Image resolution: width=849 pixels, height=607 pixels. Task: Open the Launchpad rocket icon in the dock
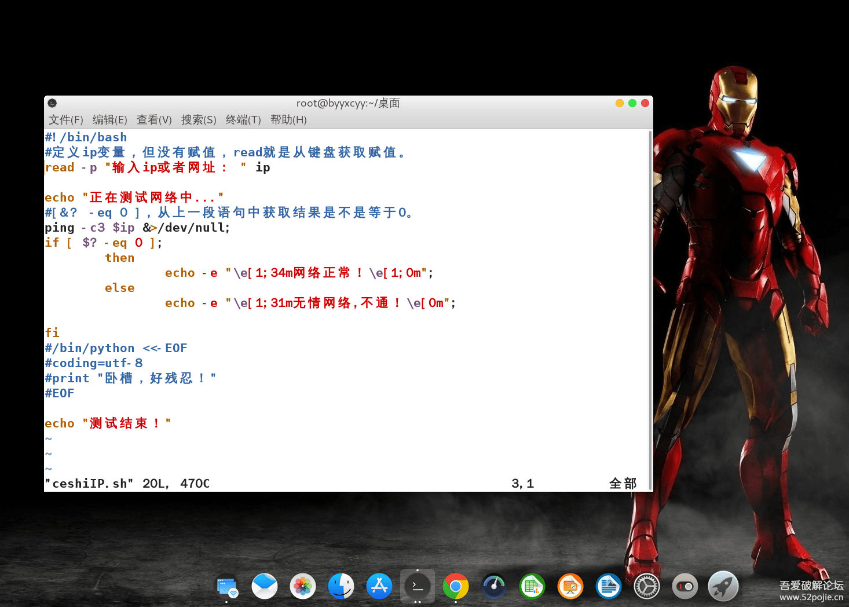[x=723, y=587]
